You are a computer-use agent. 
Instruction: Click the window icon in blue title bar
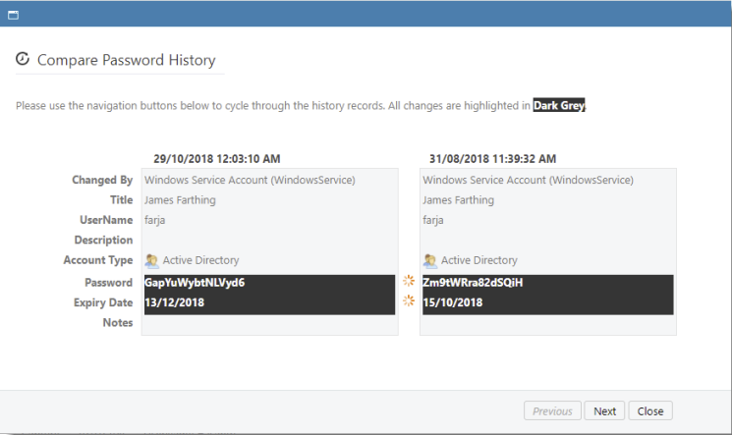pyautogui.click(x=13, y=15)
